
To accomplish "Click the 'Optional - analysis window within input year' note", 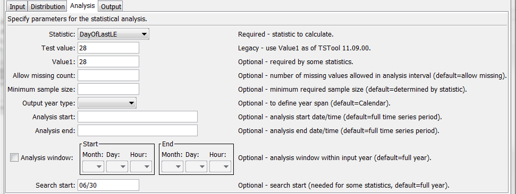I will click(335, 158).
